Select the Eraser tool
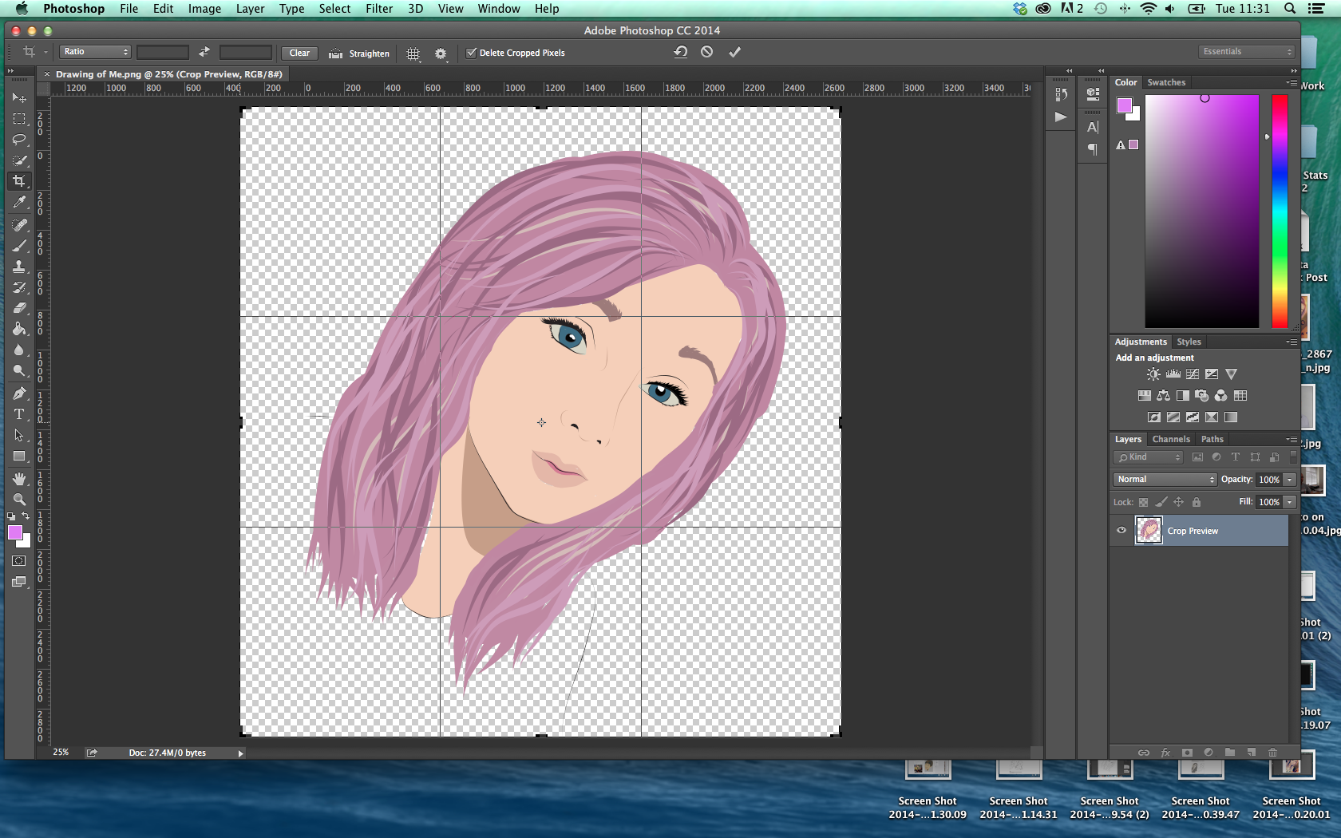The image size is (1341, 838). point(19,308)
